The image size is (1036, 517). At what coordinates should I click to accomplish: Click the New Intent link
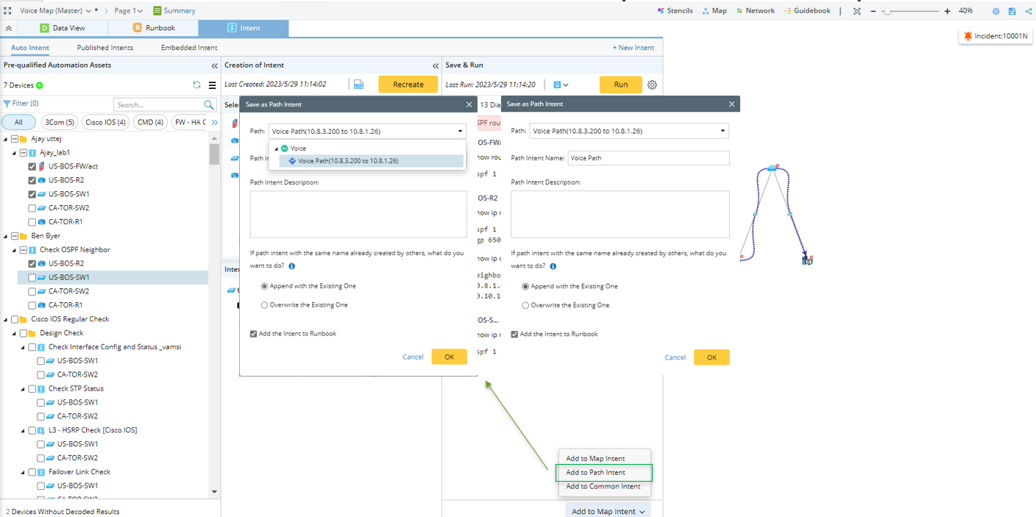[x=633, y=48]
